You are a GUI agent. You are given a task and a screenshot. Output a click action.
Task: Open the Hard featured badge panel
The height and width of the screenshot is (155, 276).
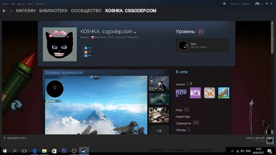click(203, 45)
